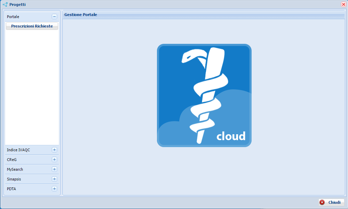348x209 pixels.
Task: Expand the MySearch section plus icon
Action: 54,169
